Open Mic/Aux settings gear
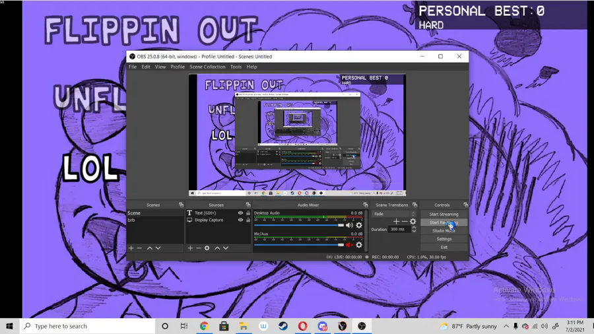Viewport: 594px width, 334px height. click(359, 245)
